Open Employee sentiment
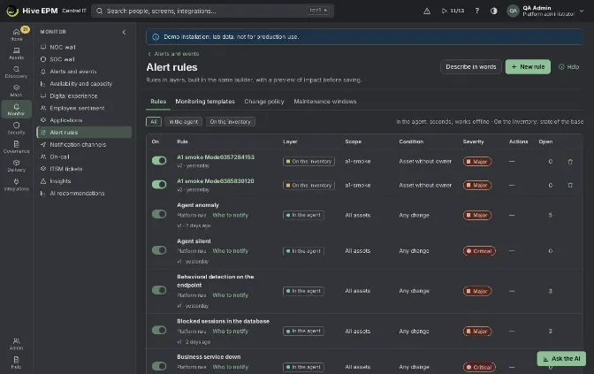 tap(84, 108)
